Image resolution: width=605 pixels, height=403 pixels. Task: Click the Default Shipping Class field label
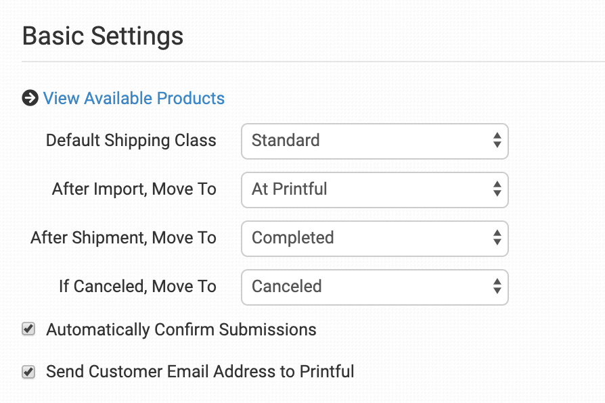(131, 141)
